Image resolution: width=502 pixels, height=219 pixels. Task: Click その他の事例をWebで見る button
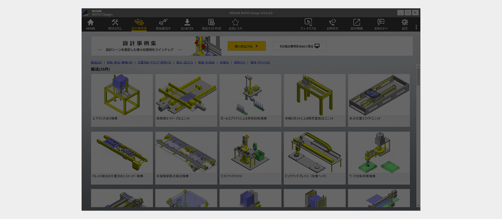point(300,46)
